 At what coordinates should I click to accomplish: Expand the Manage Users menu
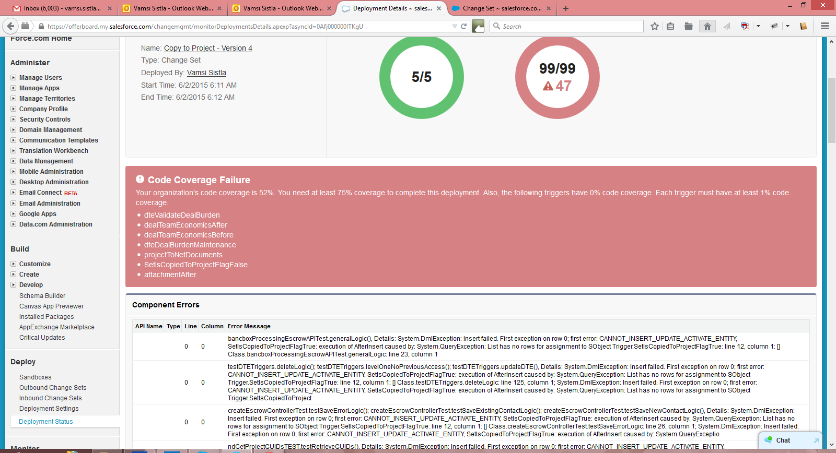[x=14, y=78]
